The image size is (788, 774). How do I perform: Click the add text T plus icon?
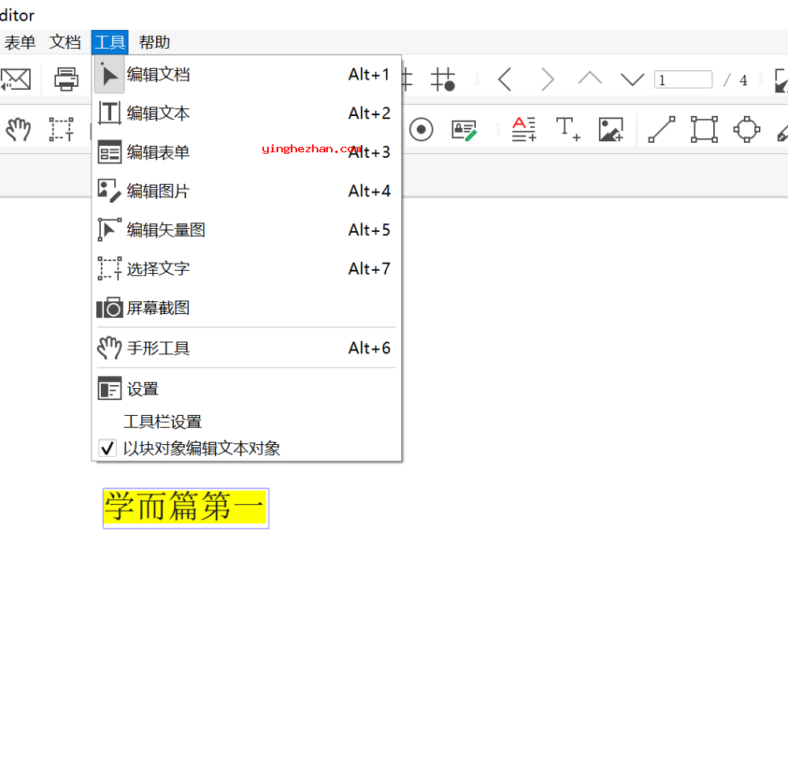coord(568,129)
